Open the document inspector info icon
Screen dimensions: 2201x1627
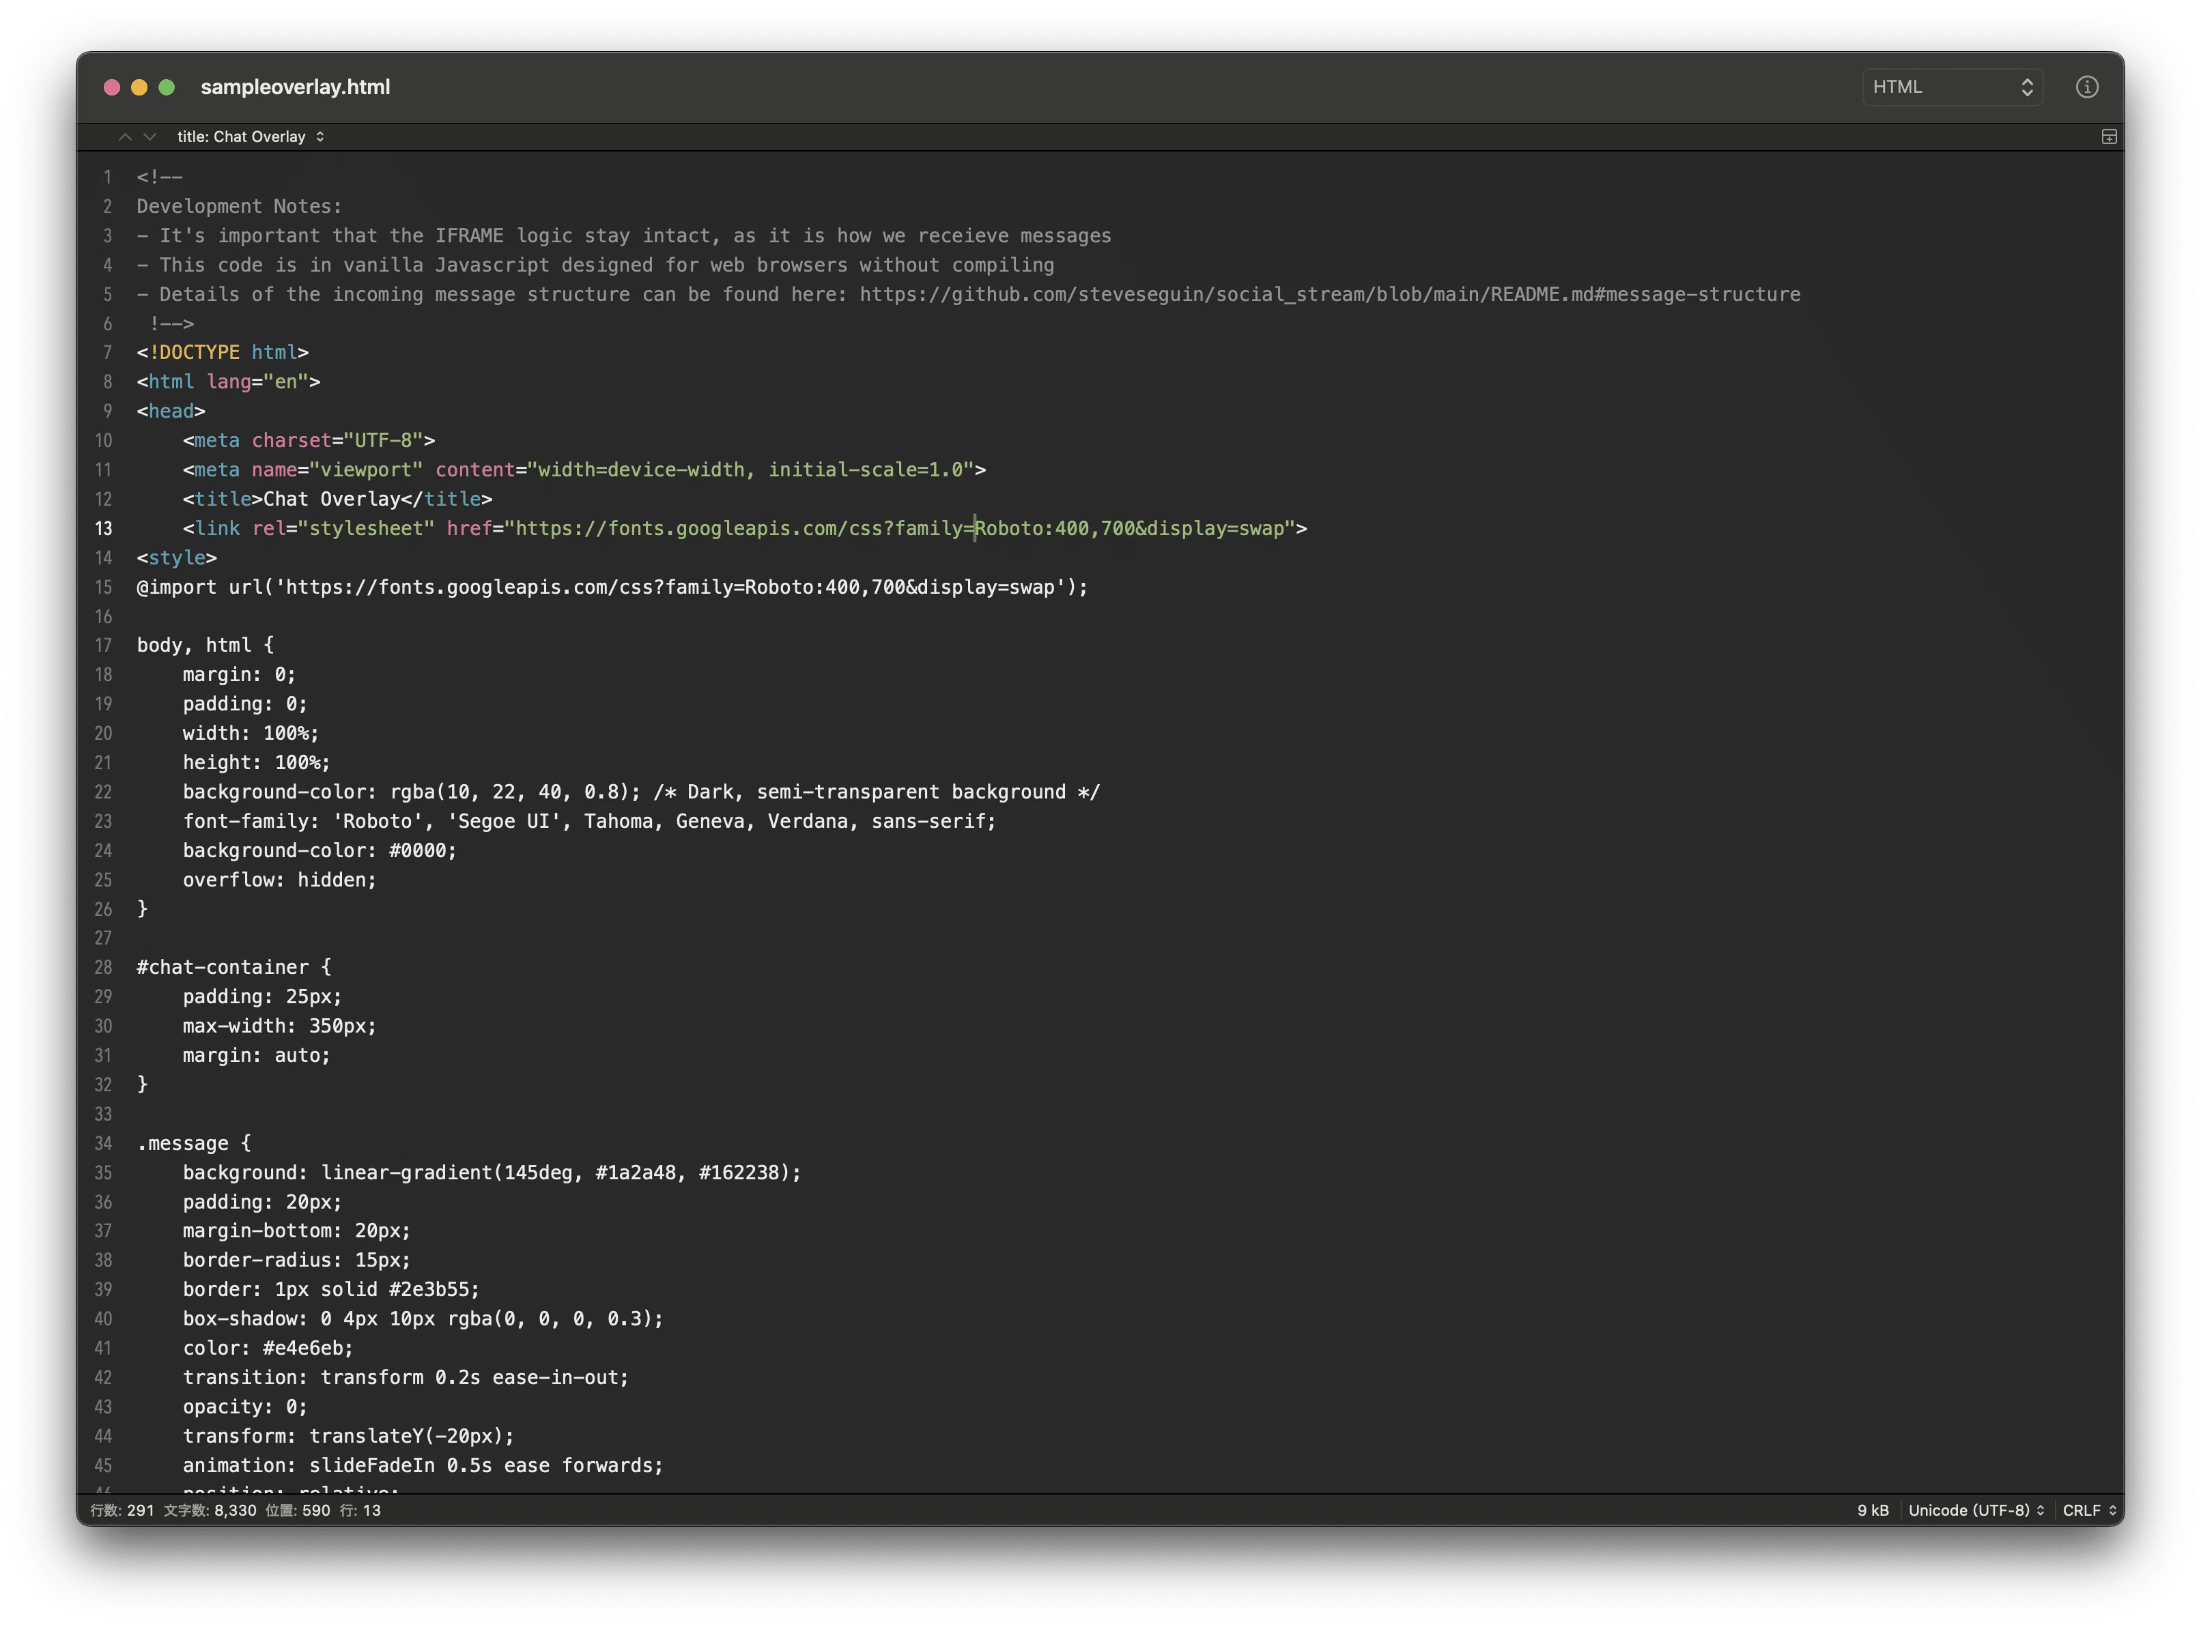pos(2086,87)
